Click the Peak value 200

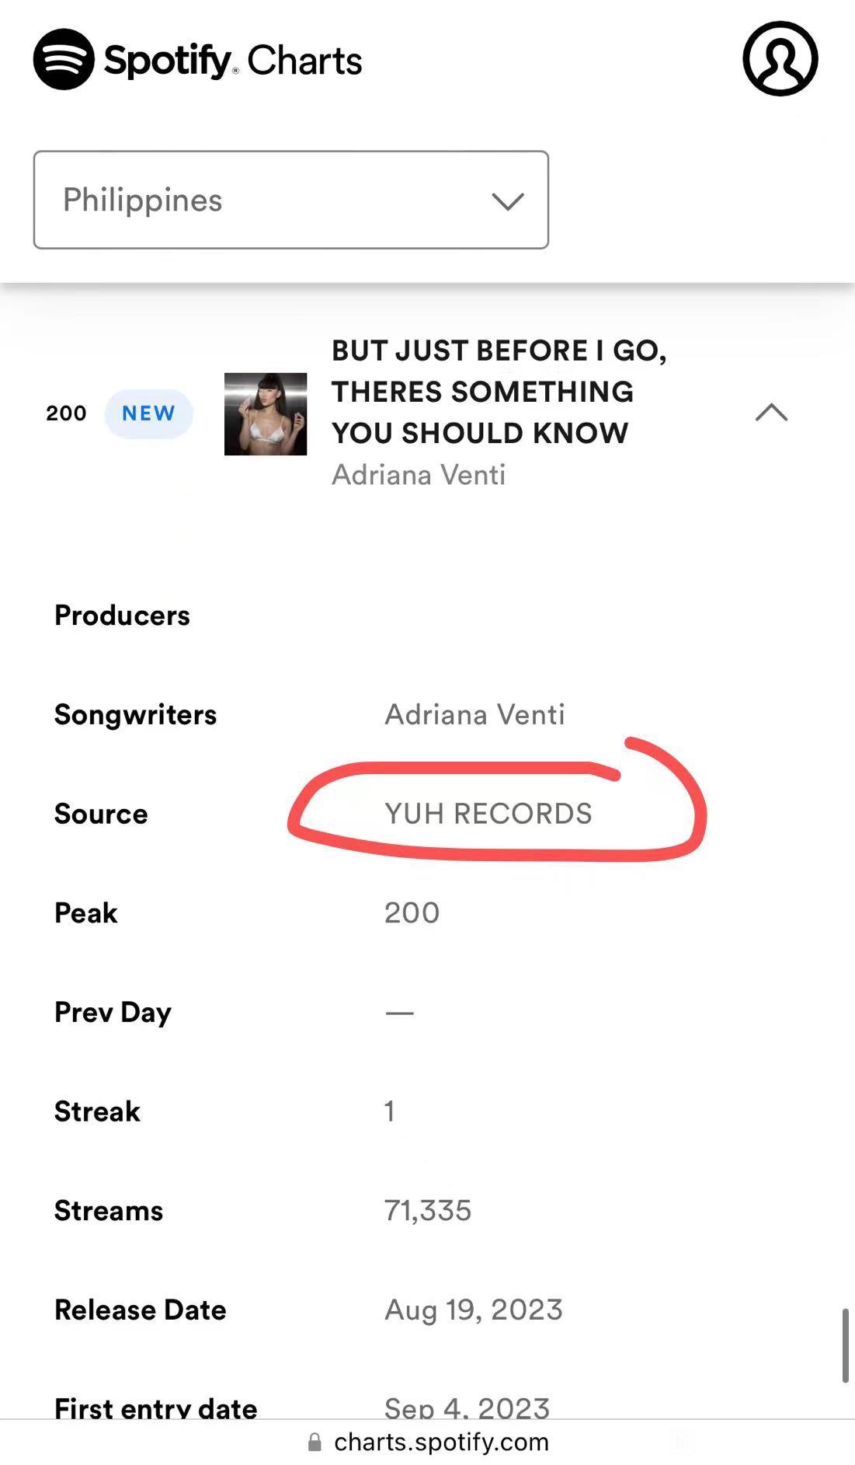coord(412,913)
